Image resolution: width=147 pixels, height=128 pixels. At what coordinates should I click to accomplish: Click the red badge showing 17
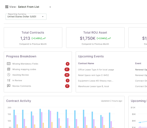pyautogui.click(x=67, y=86)
